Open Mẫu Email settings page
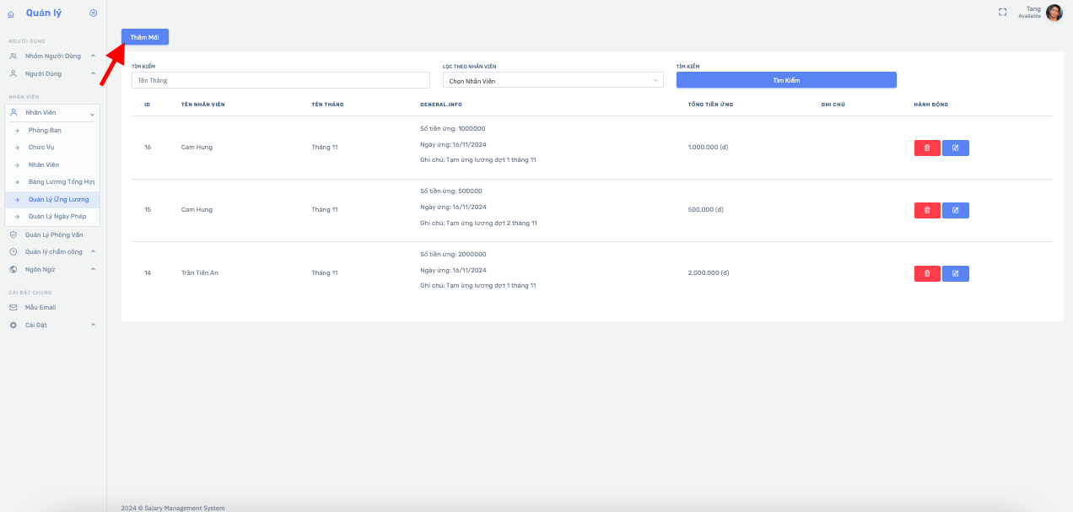 tap(40, 307)
